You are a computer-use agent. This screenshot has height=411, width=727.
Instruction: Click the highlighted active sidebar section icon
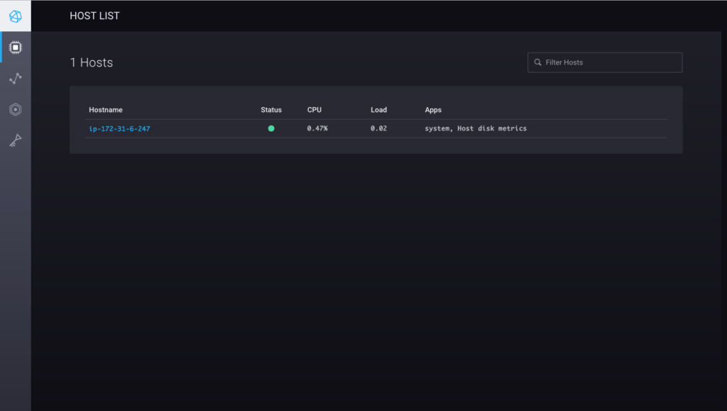tap(15, 47)
